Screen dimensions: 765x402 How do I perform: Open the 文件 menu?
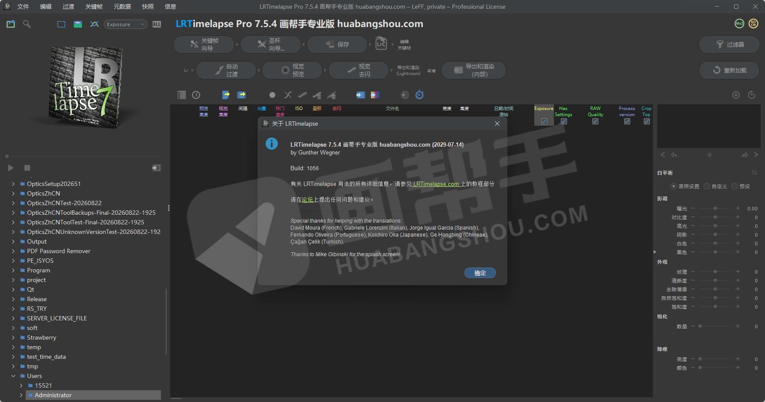point(23,7)
